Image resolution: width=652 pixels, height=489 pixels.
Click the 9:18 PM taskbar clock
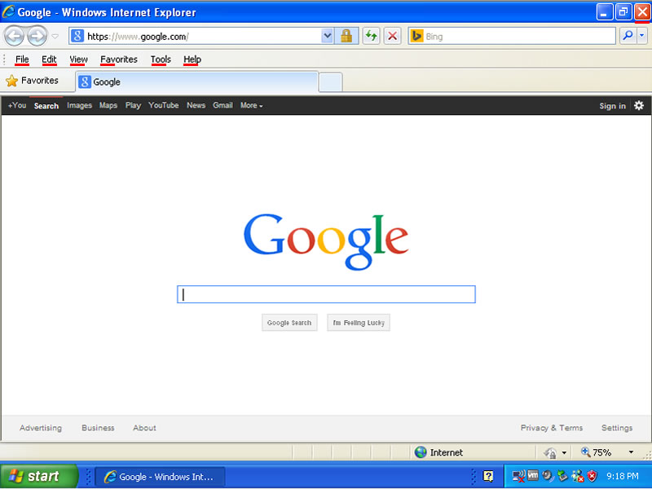click(x=623, y=476)
